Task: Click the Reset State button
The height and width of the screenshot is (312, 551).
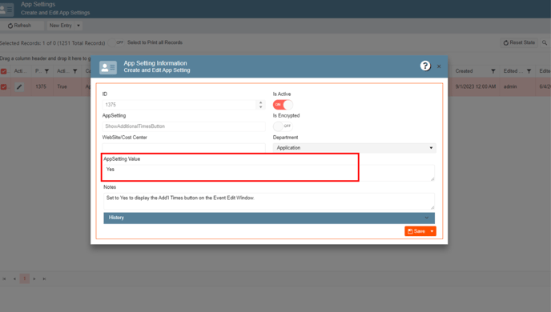Action: click(519, 42)
